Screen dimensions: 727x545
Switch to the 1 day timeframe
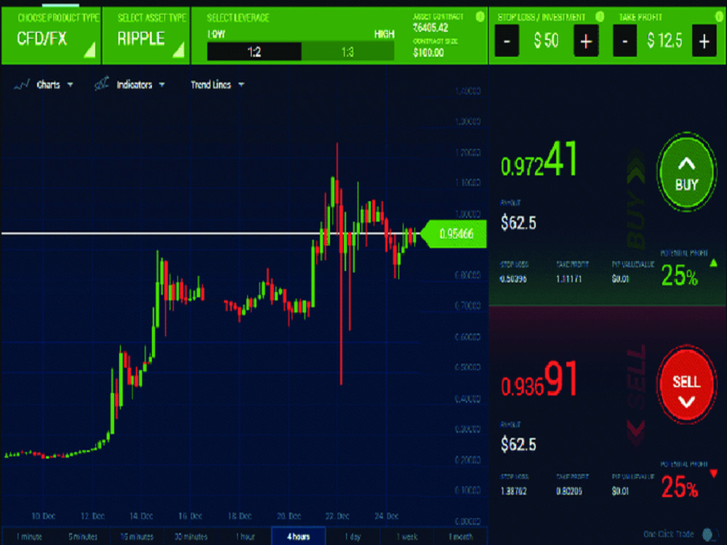(353, 537)
